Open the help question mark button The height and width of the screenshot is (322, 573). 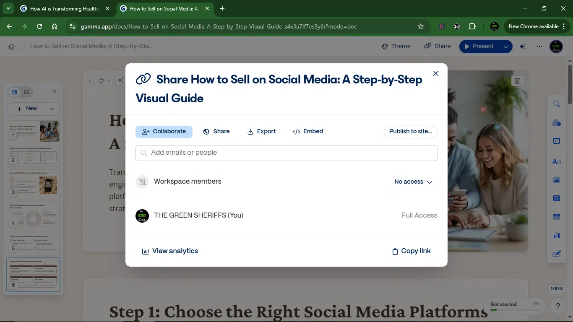557,306
